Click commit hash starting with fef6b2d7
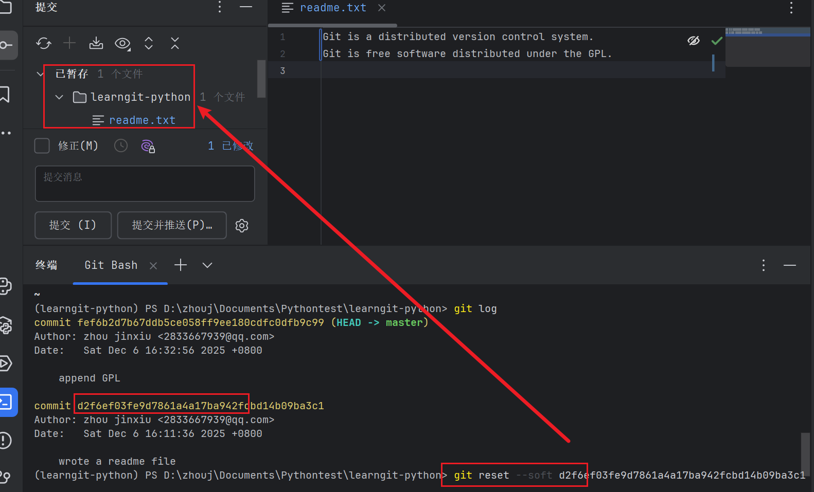 [201, 322]
